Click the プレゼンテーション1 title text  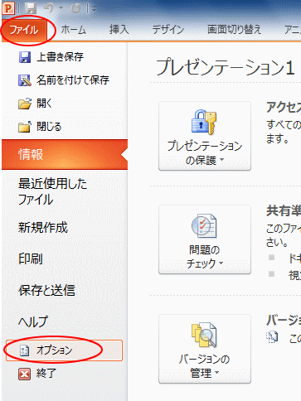point(225,67)
